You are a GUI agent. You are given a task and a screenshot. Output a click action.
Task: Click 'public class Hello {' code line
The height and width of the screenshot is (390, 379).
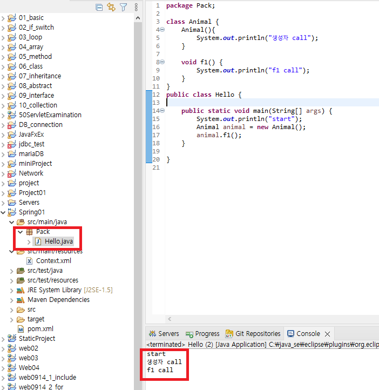coord(204,95)
